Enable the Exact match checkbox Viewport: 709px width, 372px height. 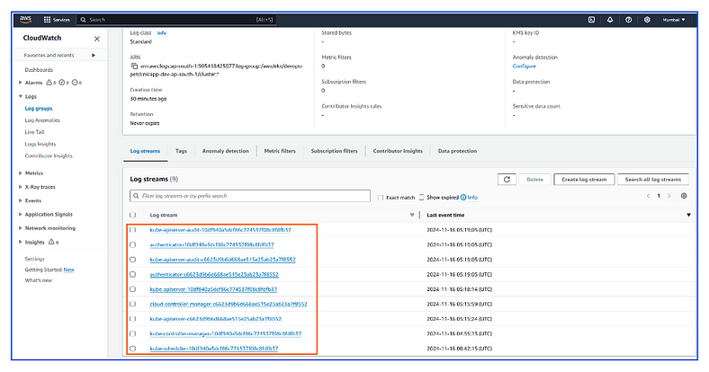click(381, 198)
